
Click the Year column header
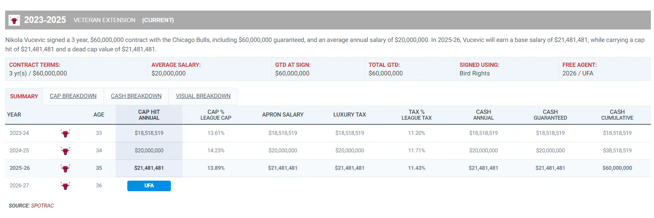(x=14, y=115)
